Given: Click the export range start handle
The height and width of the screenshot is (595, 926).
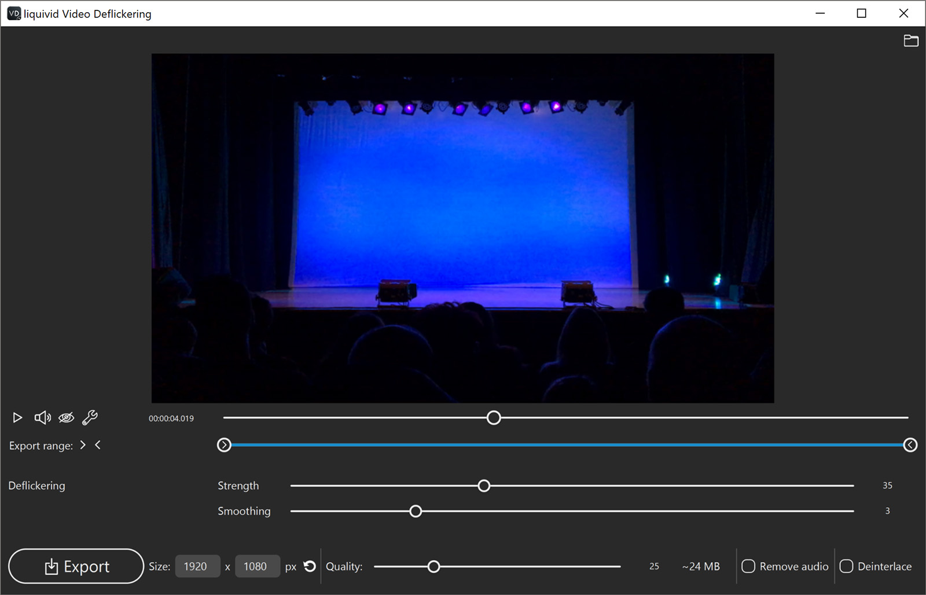Looking at the screenshot, I should [224, 445].
